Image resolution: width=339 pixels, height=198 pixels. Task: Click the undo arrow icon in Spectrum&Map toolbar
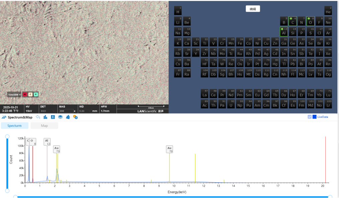[38, 117]
